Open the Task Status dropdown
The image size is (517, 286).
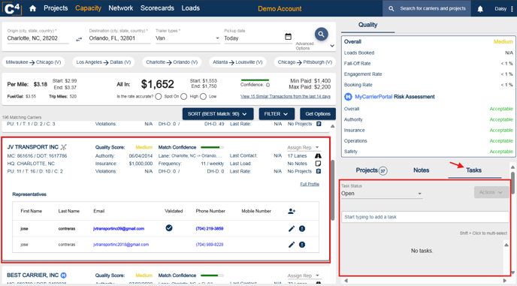[382, 194]
